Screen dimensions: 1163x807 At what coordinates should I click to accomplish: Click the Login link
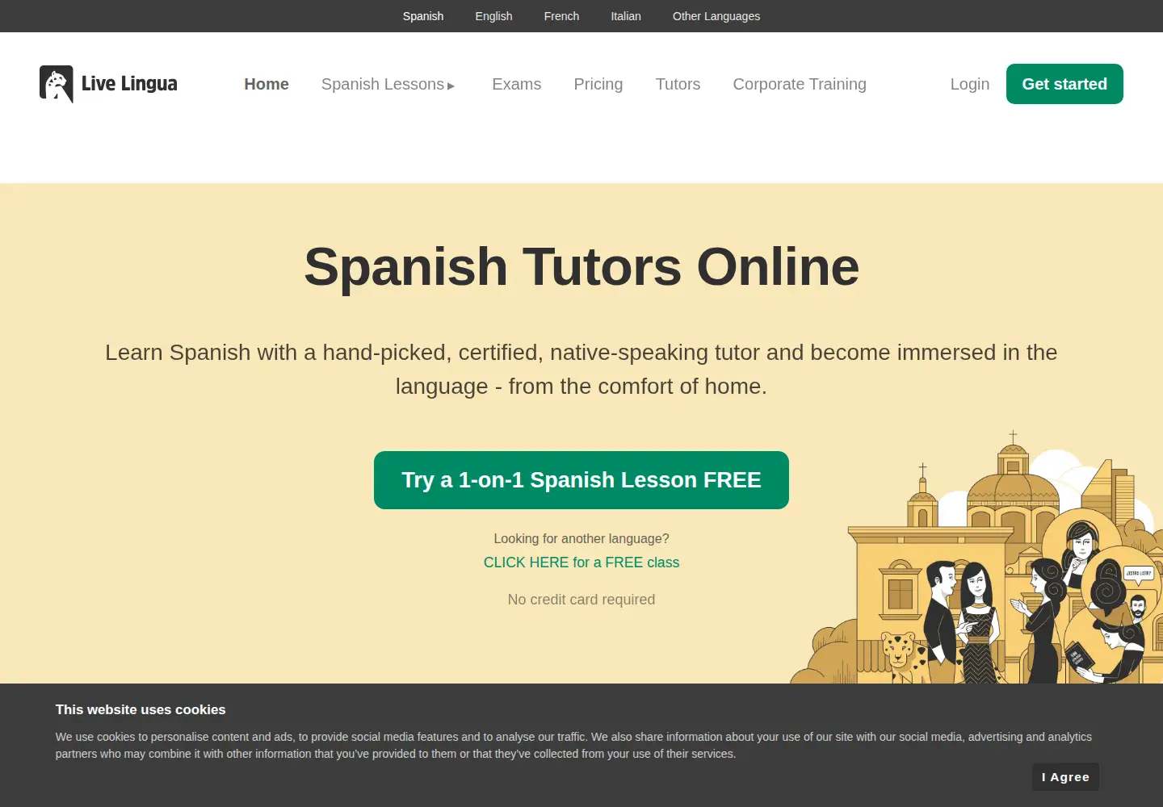[970, 84]
